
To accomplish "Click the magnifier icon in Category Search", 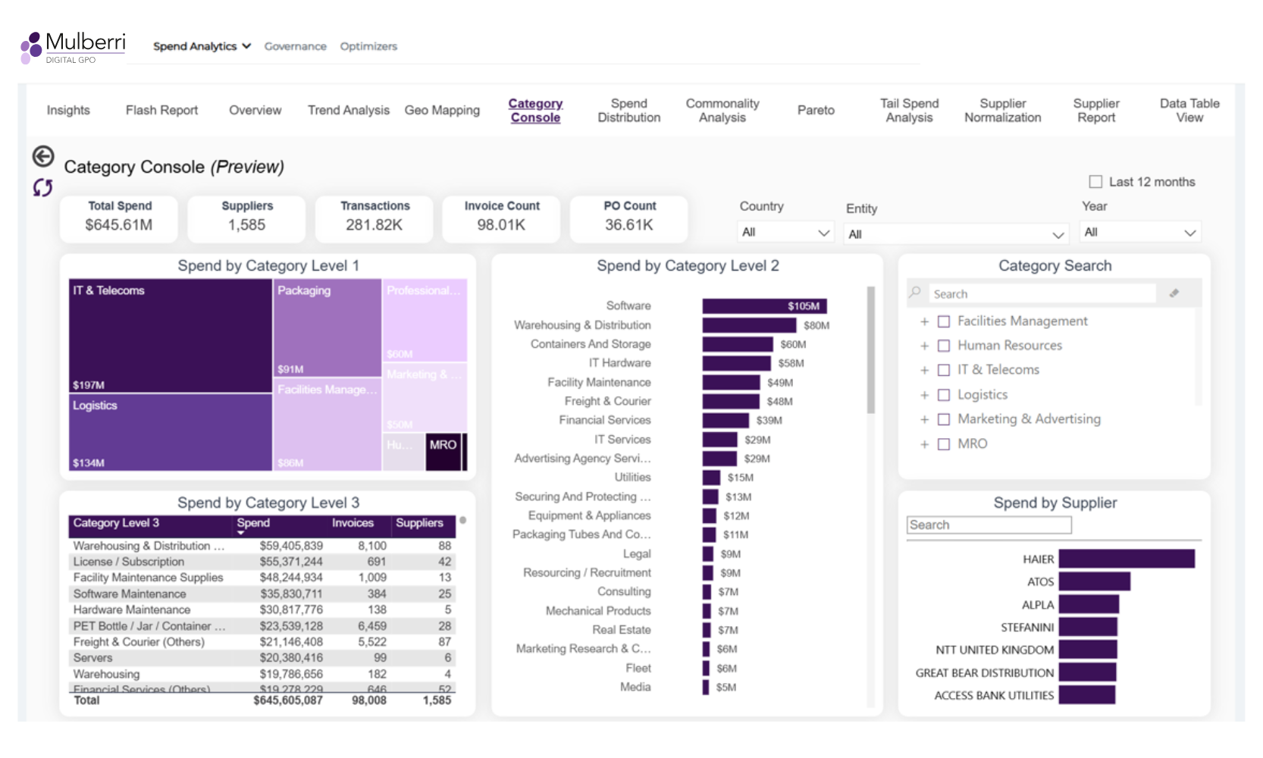I will click(x=916, y=293).
